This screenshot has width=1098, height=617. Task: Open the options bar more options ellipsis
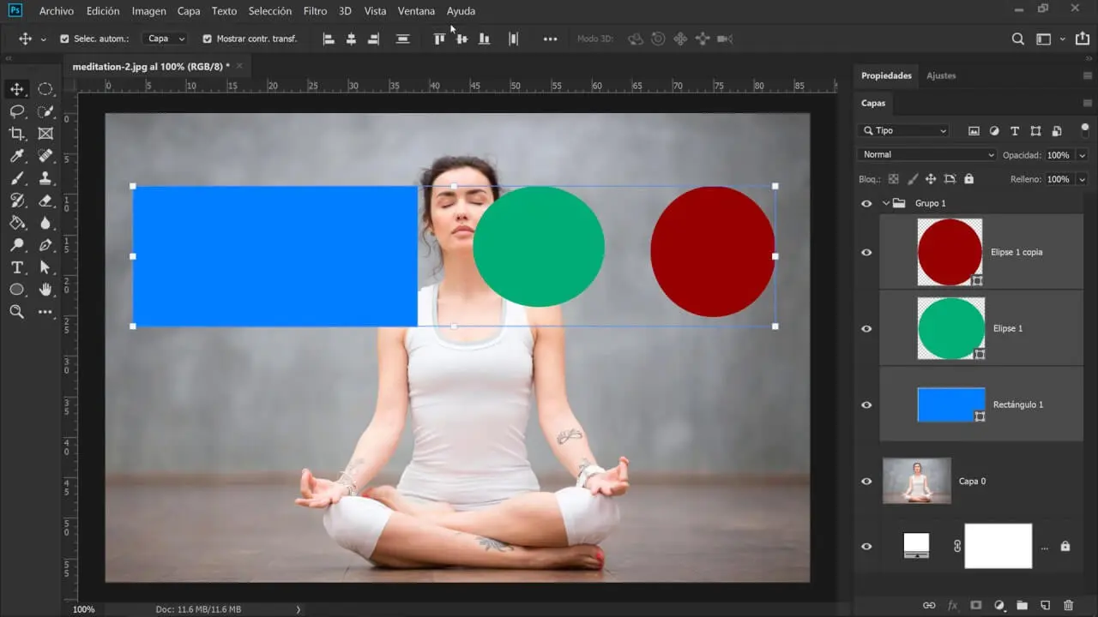550,39
